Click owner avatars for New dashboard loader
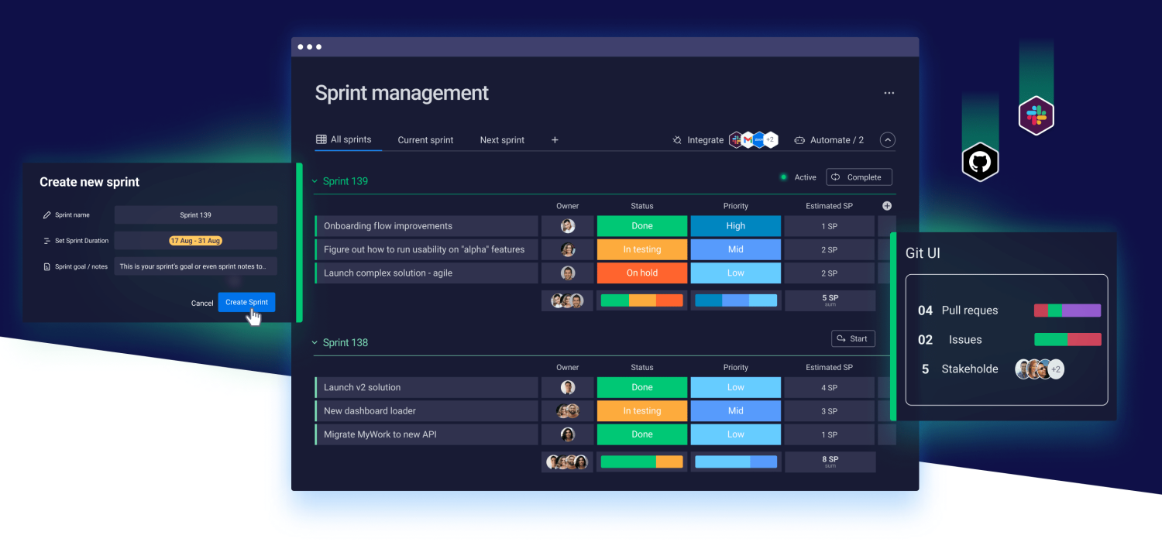The width and height of the screenshot is (1162, 549). coord(568,411)
